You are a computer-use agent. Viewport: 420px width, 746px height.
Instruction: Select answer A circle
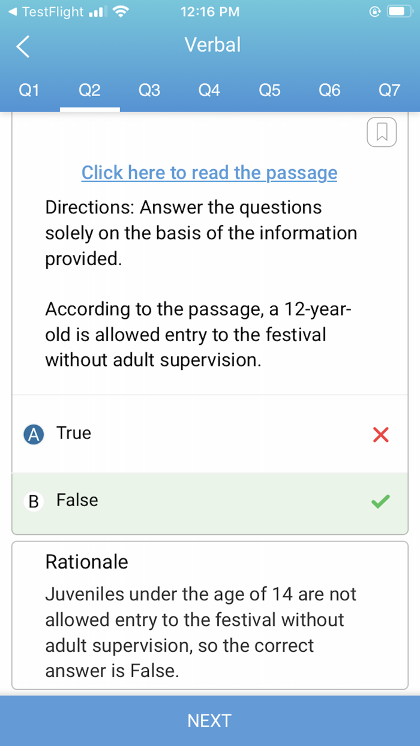[x=34, y=435]
